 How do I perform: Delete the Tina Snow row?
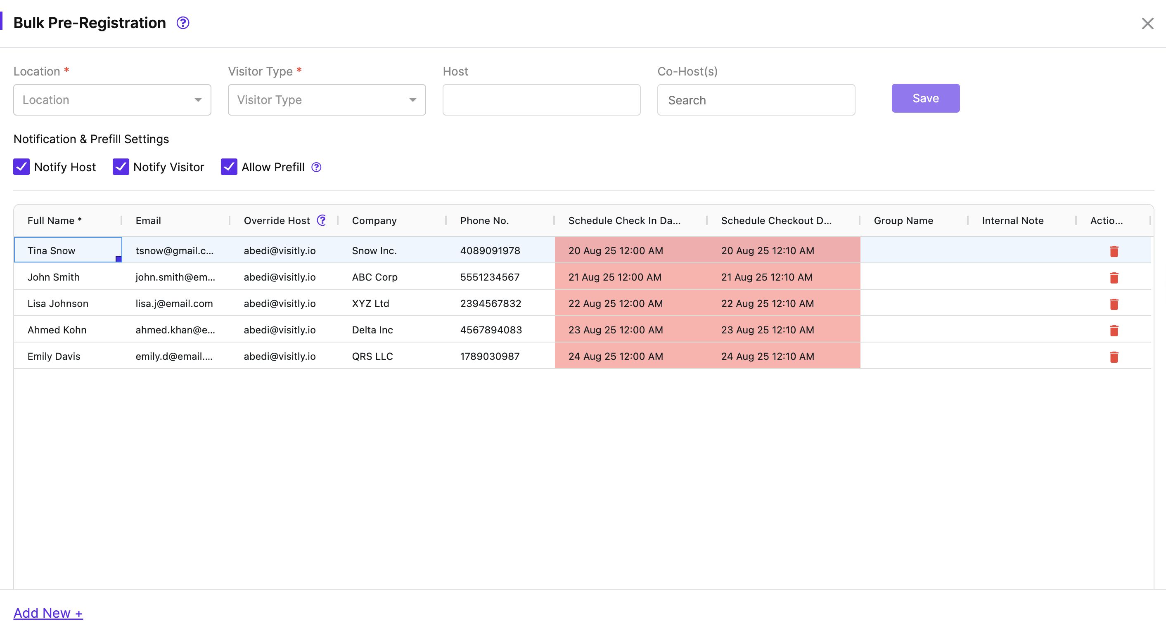click(1114, 251)
